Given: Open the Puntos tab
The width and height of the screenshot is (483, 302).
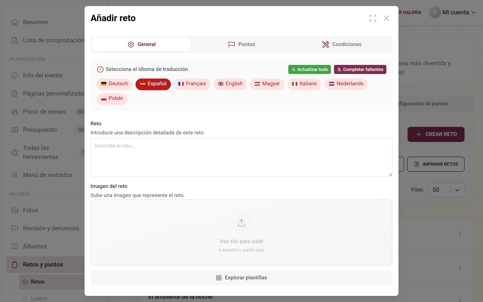Looking at the screenshot, I should click(241, 44).
